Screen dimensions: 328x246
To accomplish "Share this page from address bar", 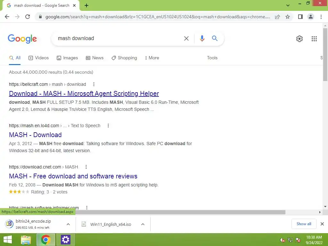I will pos(277,17).
